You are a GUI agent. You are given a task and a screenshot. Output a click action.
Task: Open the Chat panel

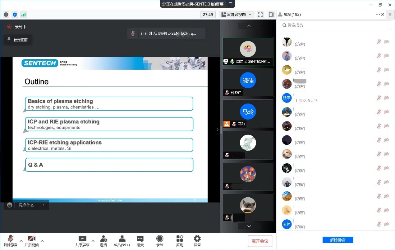(140, 241)
